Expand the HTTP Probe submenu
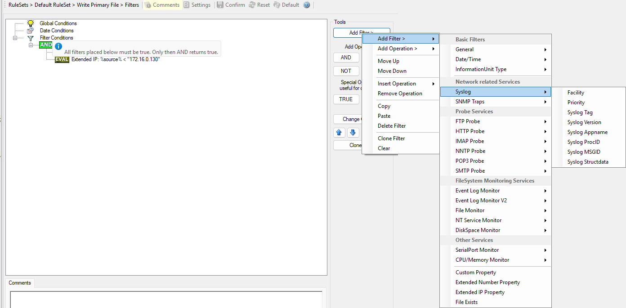Image resolution: width=626 pixels, height=308 pixels. click(x=496, y=131)
